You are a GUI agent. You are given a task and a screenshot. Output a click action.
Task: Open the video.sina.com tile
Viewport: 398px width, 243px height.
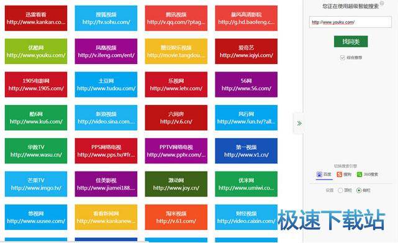coord(106,117)
